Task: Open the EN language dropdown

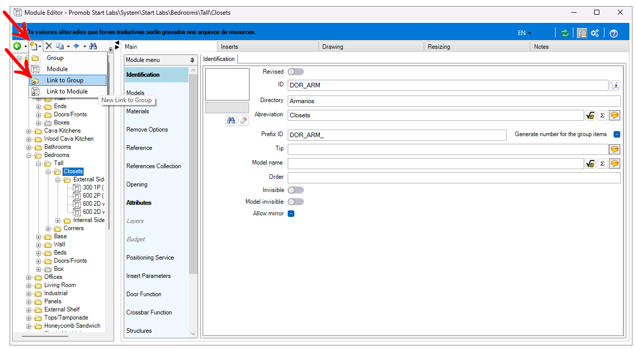Action: 524,33
